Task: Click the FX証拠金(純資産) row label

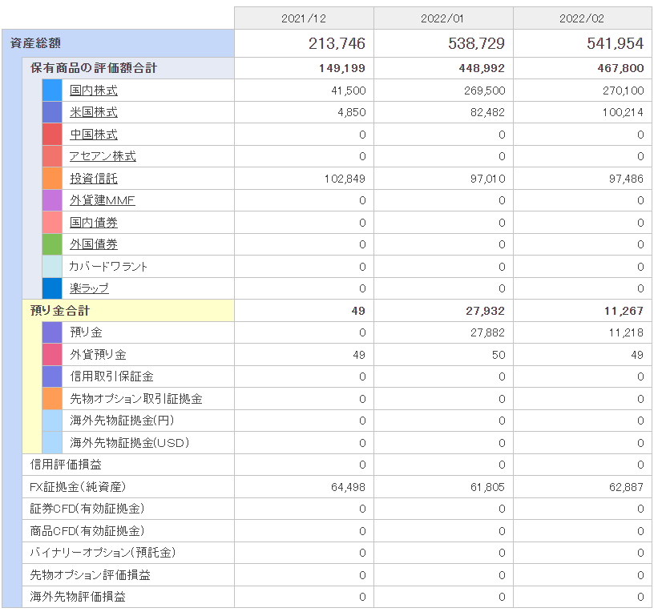Action: click(78, 487)
